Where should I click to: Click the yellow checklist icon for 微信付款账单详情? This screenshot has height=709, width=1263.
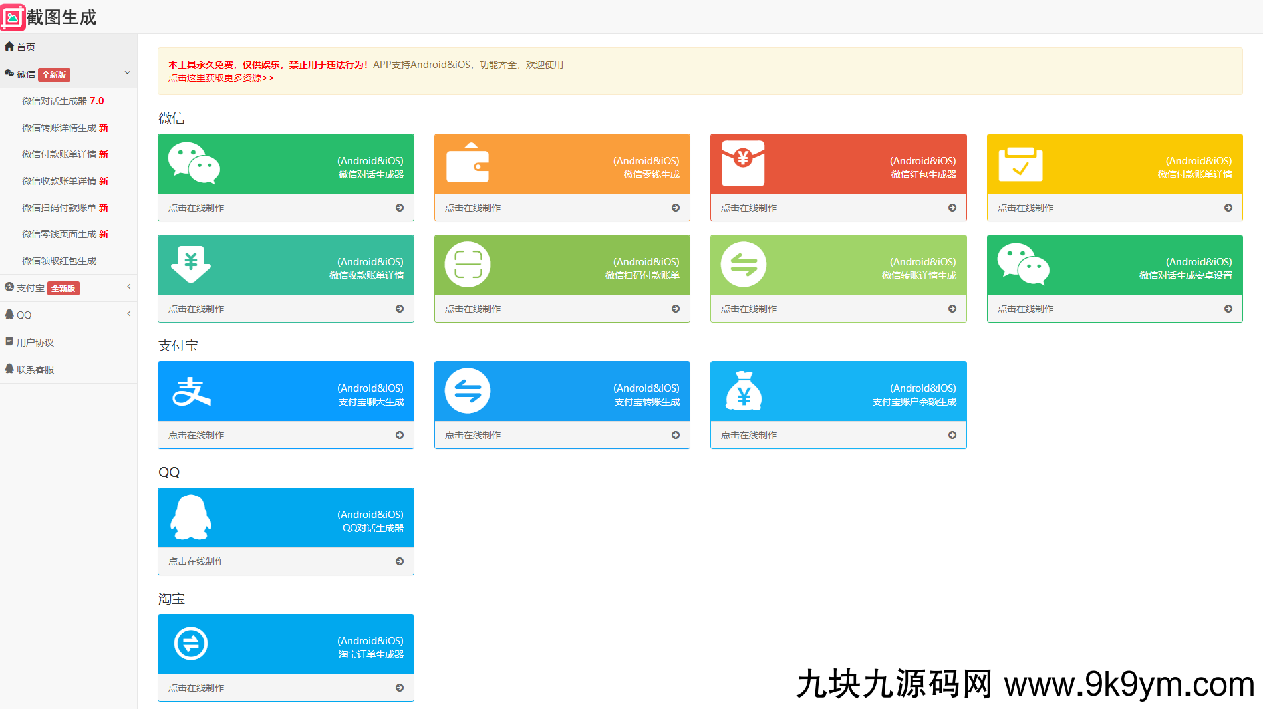1021,163
